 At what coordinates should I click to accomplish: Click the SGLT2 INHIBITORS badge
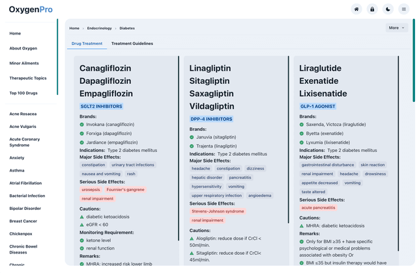click(x=102, y=107)
